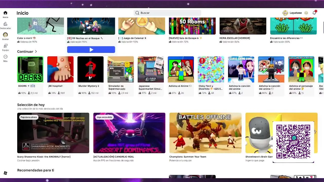
Task: Click Scary Shawarma Kiosk title text
Action: point(44,157)
